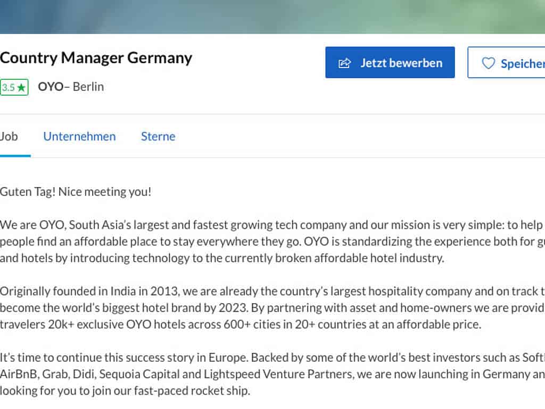Click the 3.5 rating number

coord(8,88)
